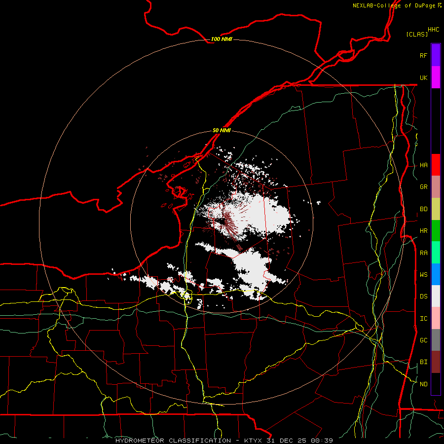Select the WS blue legend swatch
The image size is (444, 444).
pyautogui.click(x=436, y=274)
